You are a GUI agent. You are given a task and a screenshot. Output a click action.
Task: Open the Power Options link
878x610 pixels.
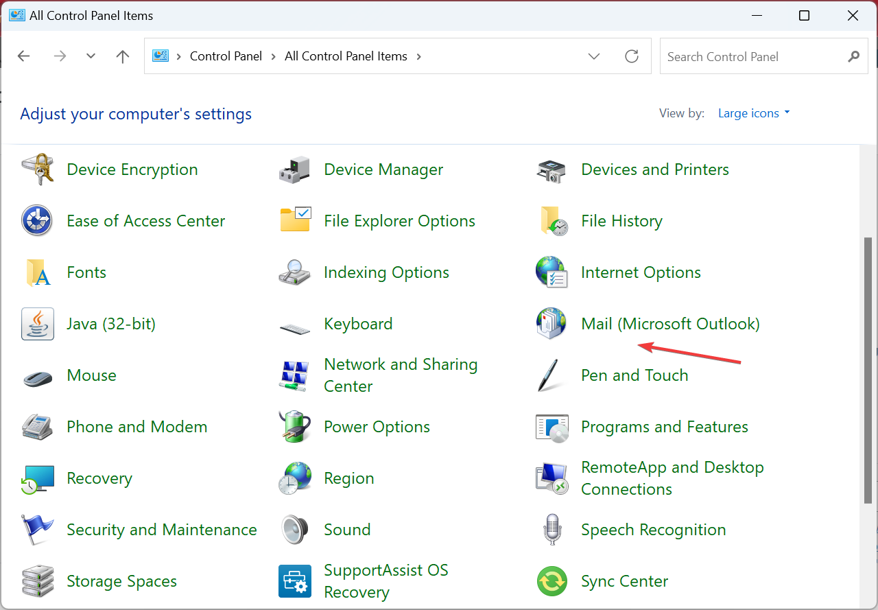tap(377, 427)
